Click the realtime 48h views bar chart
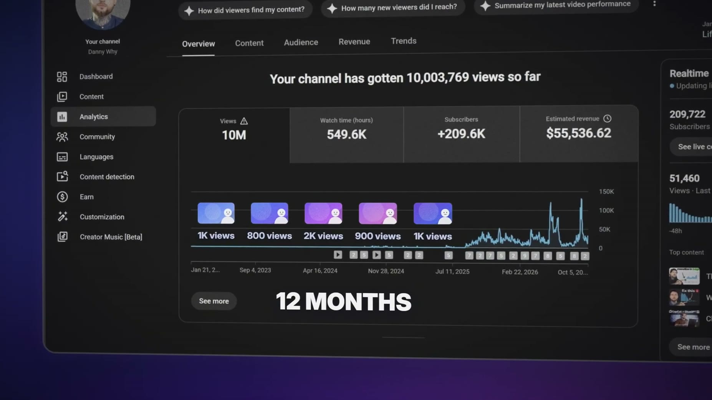 coord(690,213)
